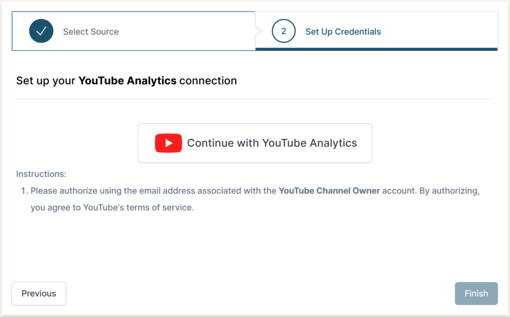The height and width of the screenshot is (317, 510).
Task: Click the white arrow inside the YouTube icon
Action: (x=170, y=143)
